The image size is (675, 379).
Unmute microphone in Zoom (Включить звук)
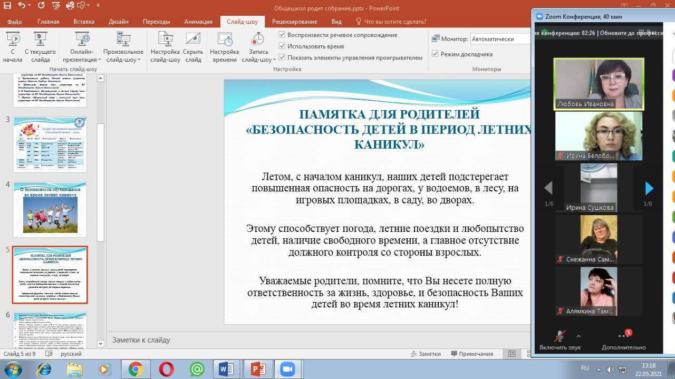click(x=560, y=341)
